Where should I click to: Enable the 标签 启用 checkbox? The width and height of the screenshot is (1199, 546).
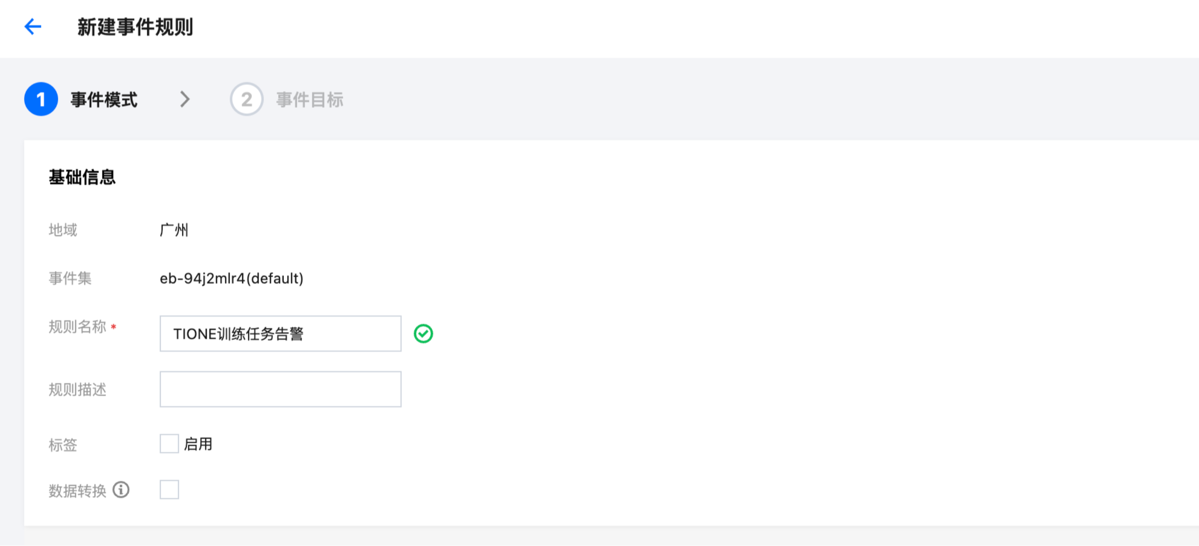(169, 444)
